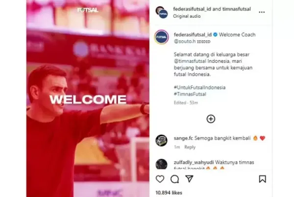Open three-dot more options menu
The height and width of the screenshot is (197, 294).
(262, 12)
